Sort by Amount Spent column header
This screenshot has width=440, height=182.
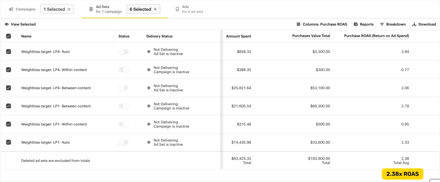click(238, 36)
